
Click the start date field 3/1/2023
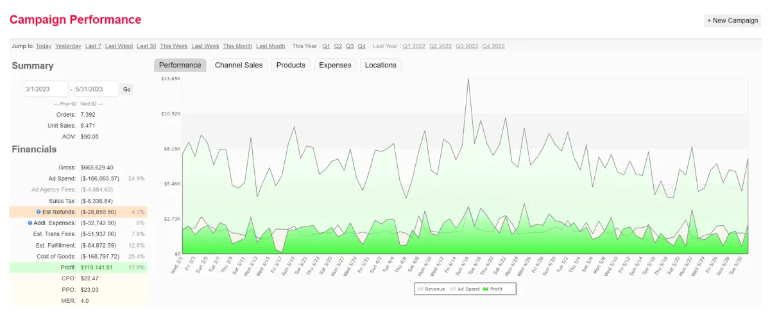pyautogui.click(x=46, y=89)
